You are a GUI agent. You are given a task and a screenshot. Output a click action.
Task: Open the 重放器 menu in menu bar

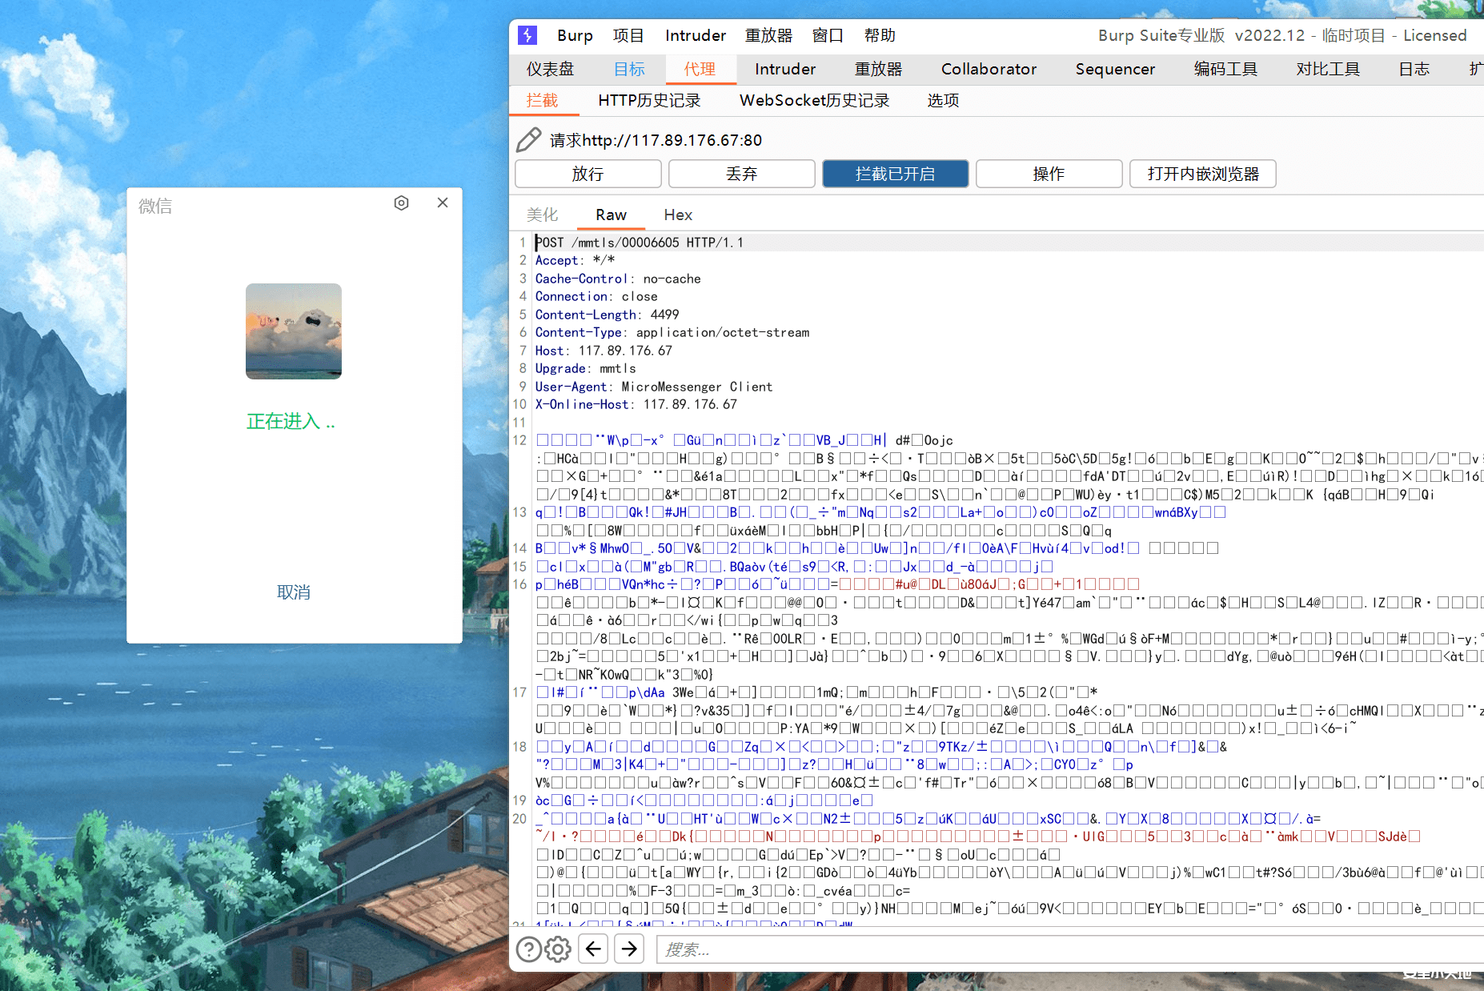[x=768, y=35]
